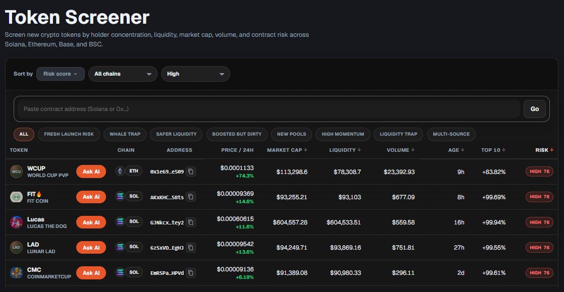
Task: Open the All chains dropdown
Action: pyautogui.click(x=123, y=74)
